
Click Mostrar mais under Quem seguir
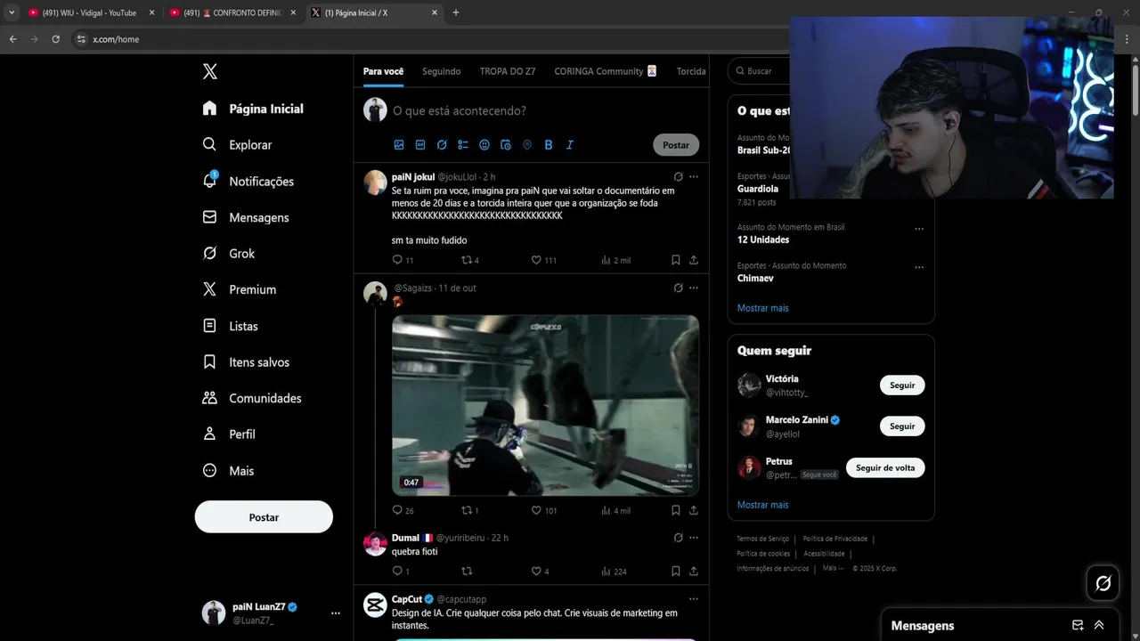(x=762, y=505)
